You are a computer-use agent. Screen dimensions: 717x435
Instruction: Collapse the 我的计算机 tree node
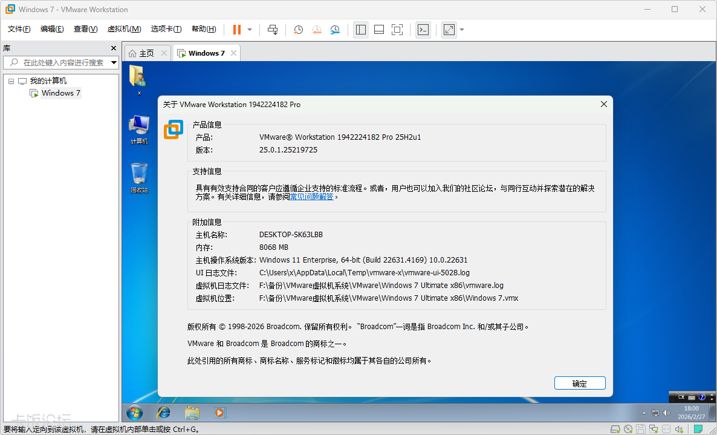[x=11, y=81]
